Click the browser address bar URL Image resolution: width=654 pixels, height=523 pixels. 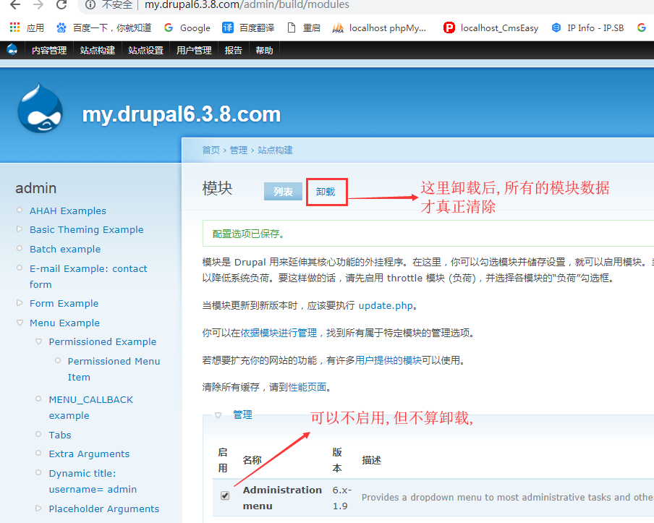click(x=246, y=5)
